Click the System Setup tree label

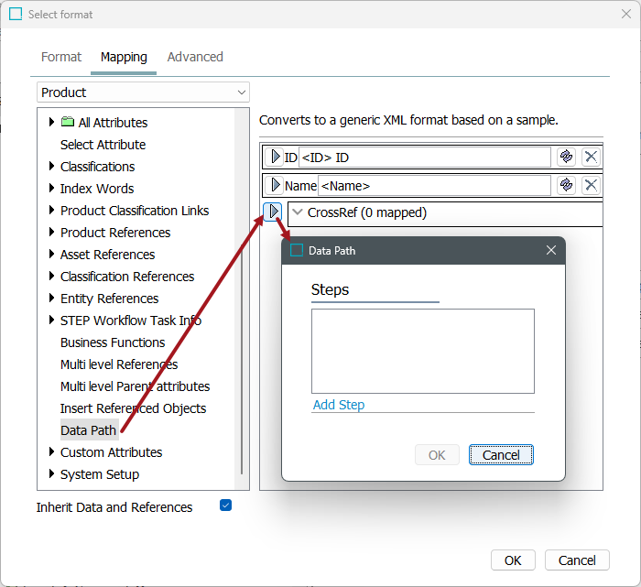pos(100,474)
